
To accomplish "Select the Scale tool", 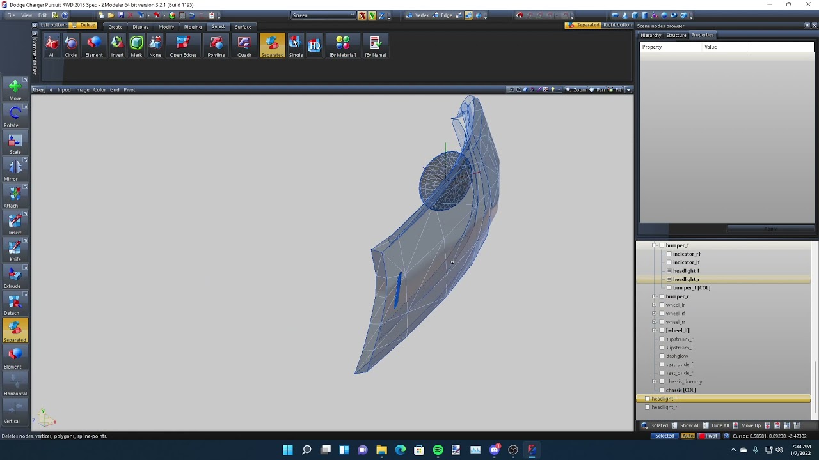I will click(15, 143).
